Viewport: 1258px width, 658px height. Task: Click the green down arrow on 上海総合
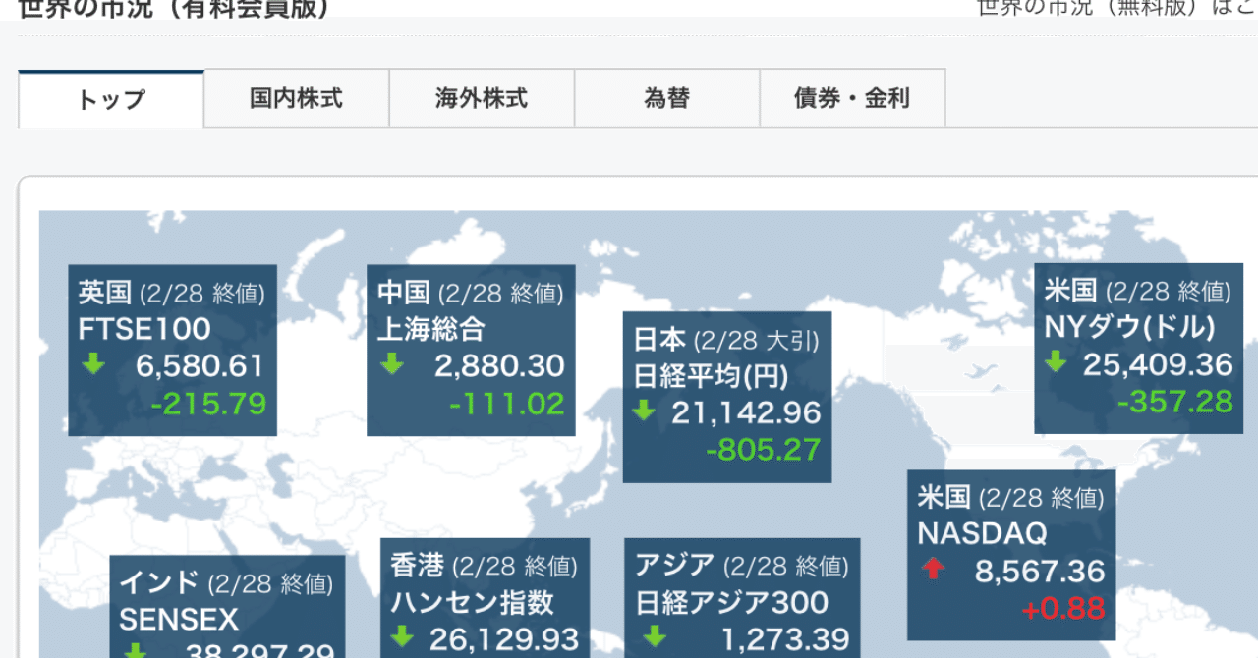[x=392, y=365]
